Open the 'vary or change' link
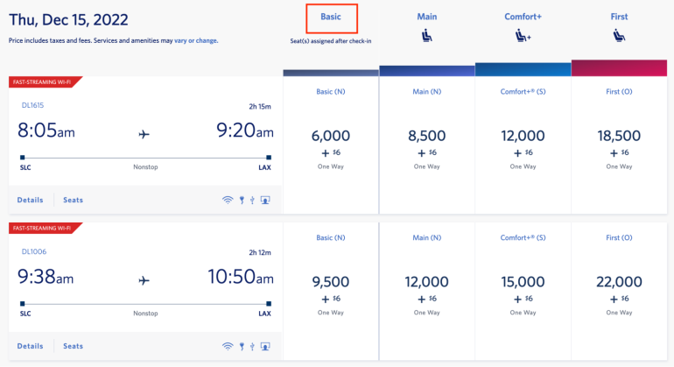The image size is (674, 367). click(x=200, y=40)
